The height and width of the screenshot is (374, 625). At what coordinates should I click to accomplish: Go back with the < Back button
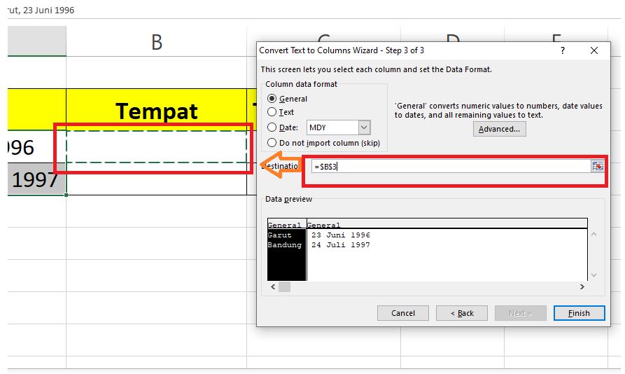click(461, 313)
